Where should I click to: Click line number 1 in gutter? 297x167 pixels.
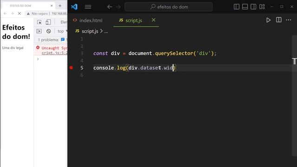point(82,39)
